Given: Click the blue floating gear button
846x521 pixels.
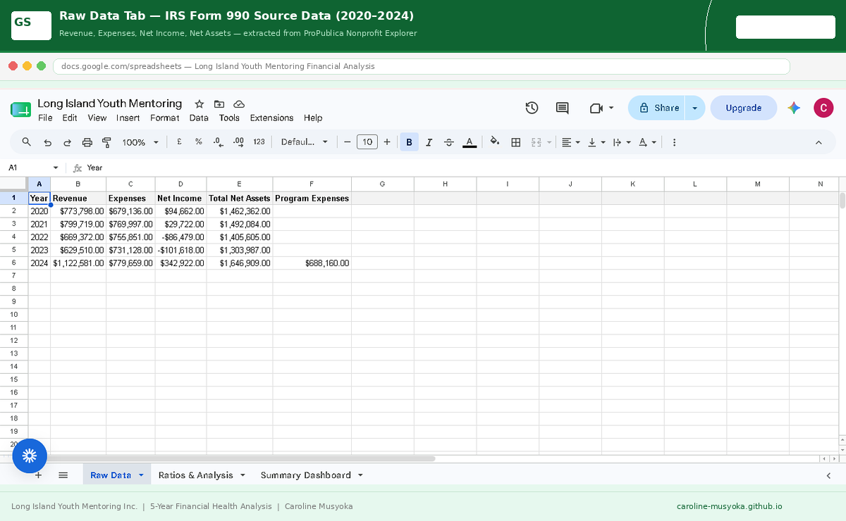Looking at the screenshot, I should [x=30, y=456].
